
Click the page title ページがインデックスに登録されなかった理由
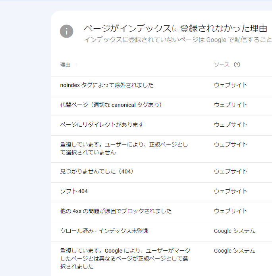175,29
